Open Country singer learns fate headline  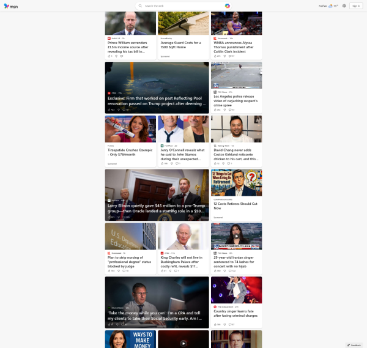[235, 313]
